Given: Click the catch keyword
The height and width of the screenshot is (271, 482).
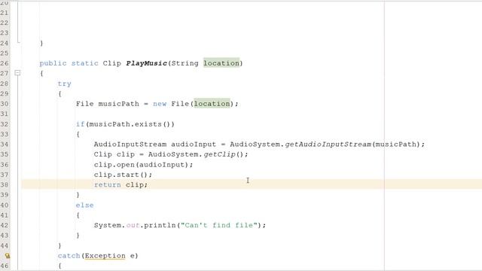Looking at the screenshot, I should pyautogui.click(x=69, y=256).
